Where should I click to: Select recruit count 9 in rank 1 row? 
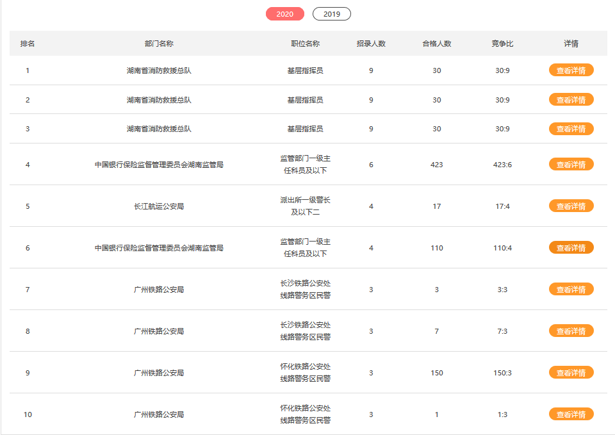tap(371, 70)
